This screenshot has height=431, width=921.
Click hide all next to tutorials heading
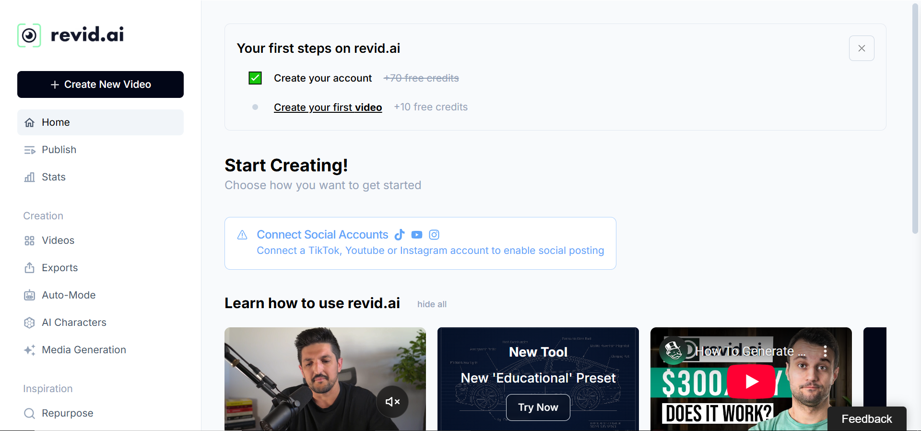[432, 304]
